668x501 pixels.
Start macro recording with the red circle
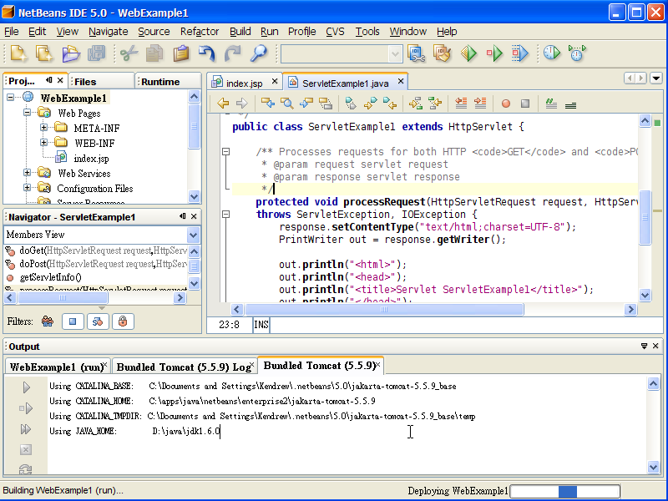tap(506, 104)
